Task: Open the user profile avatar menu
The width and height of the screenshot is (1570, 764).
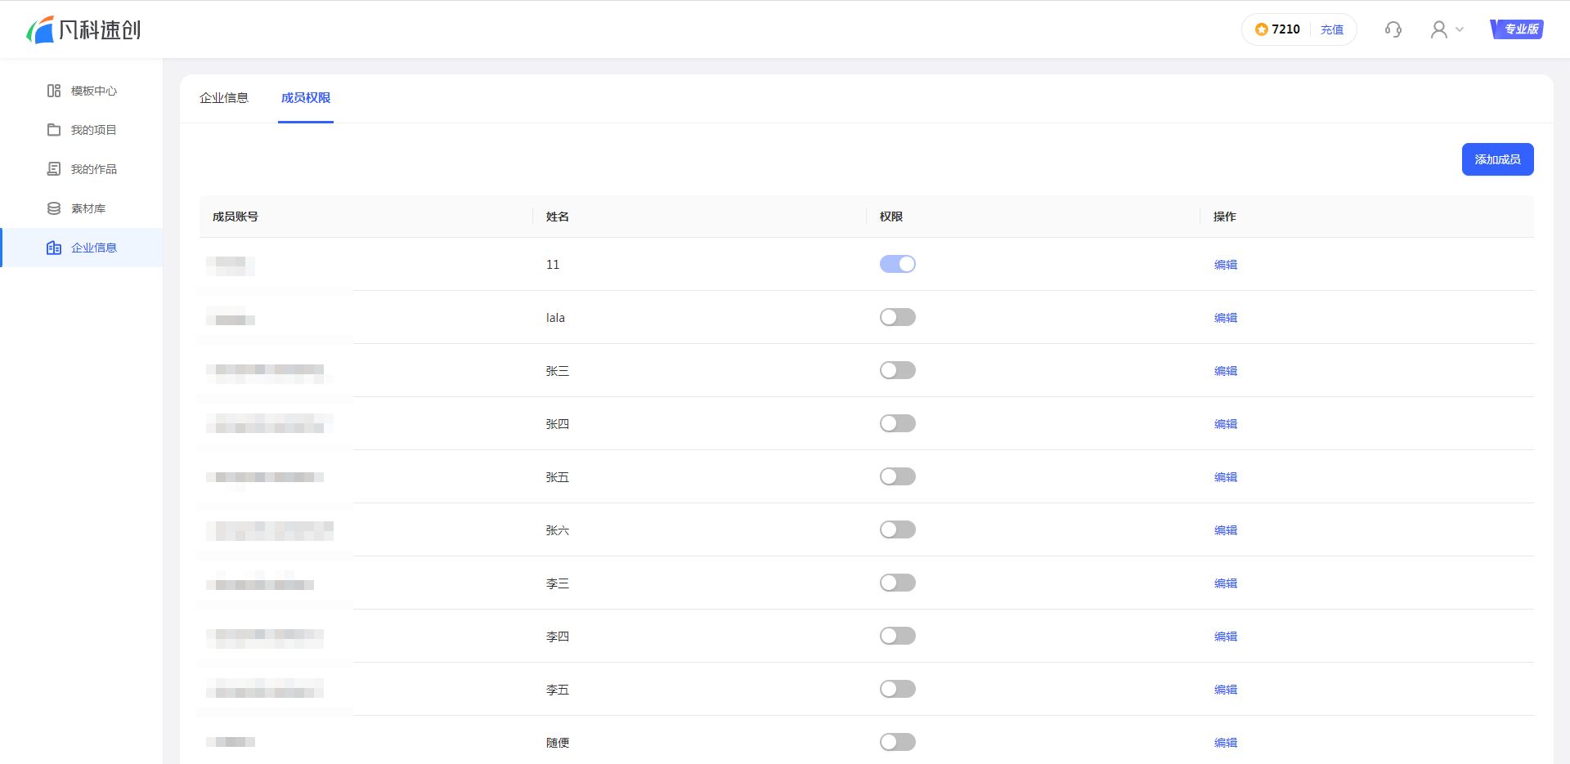Action: pos(1438,29)
